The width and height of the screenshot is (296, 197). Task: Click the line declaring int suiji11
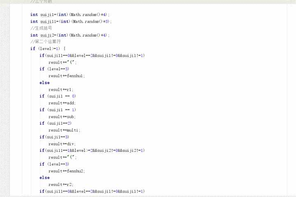click(71, 21)
